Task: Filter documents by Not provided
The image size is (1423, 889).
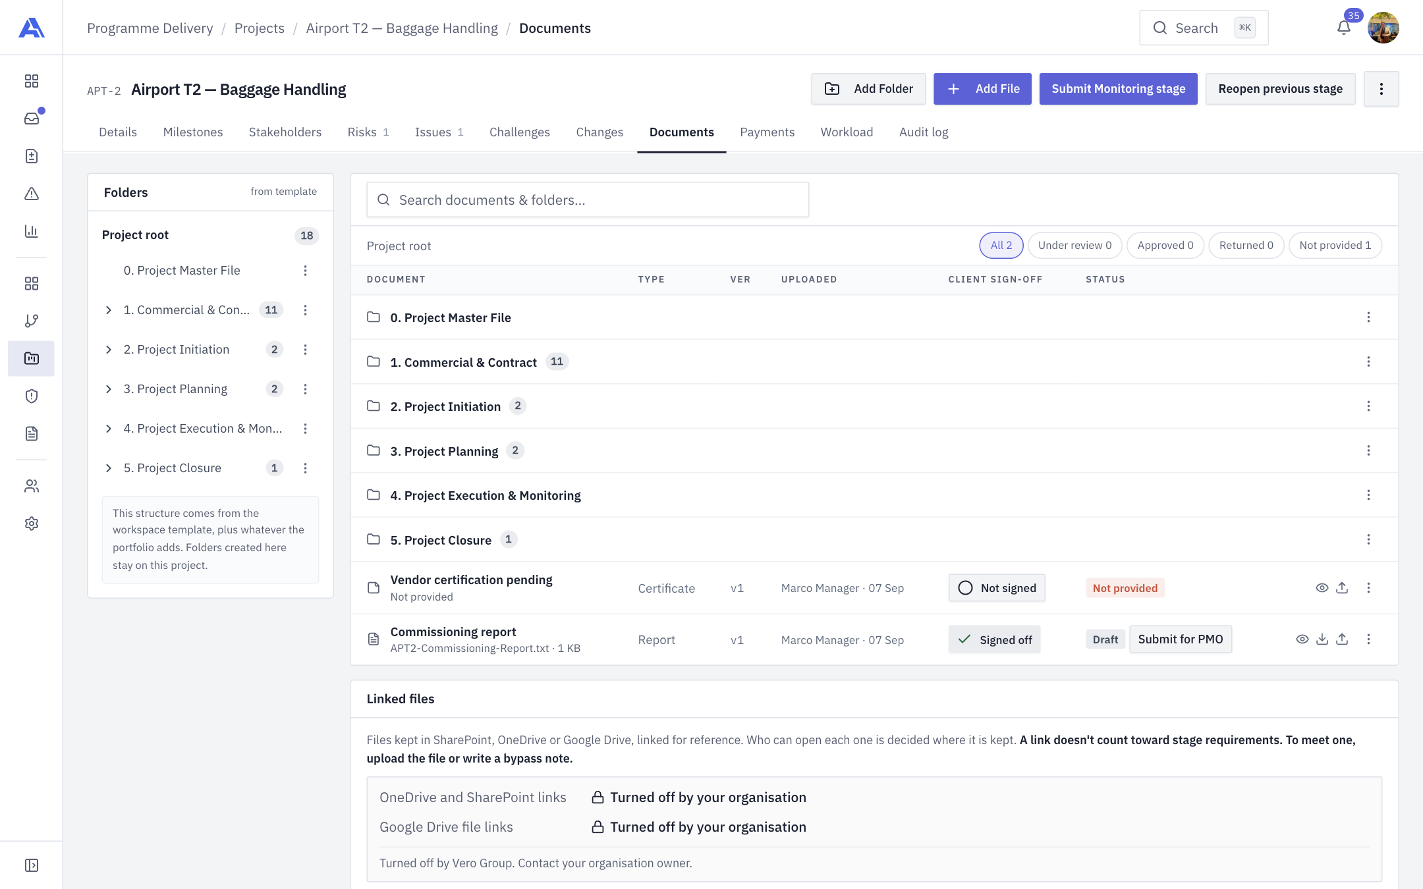Action: pos(1335,246)
